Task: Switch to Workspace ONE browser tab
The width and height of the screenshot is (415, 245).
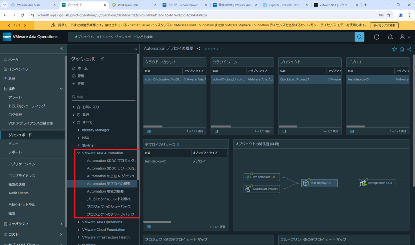Action: (134, 5)
